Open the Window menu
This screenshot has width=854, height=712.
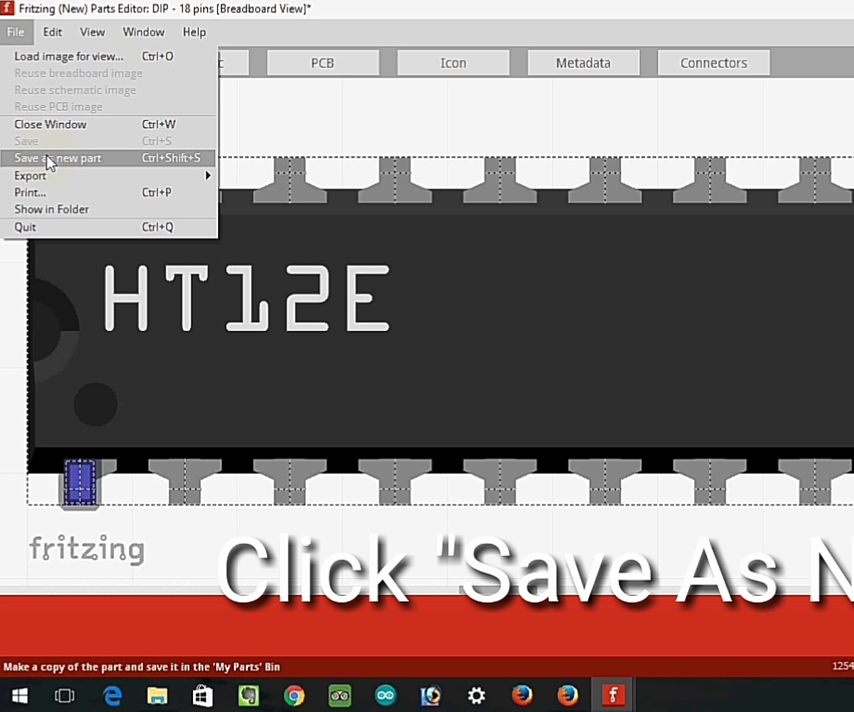pyautogui.click(x=144, y=32)
